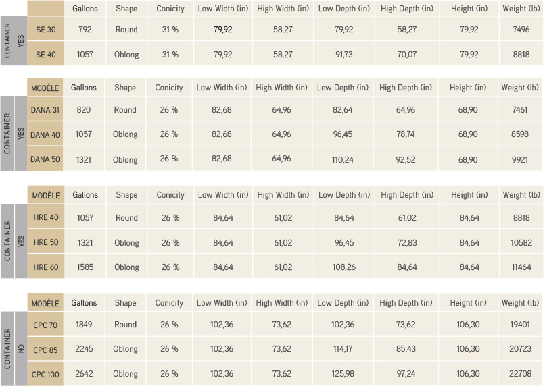Select the DANA 40 row label

(x=46, y=135)
